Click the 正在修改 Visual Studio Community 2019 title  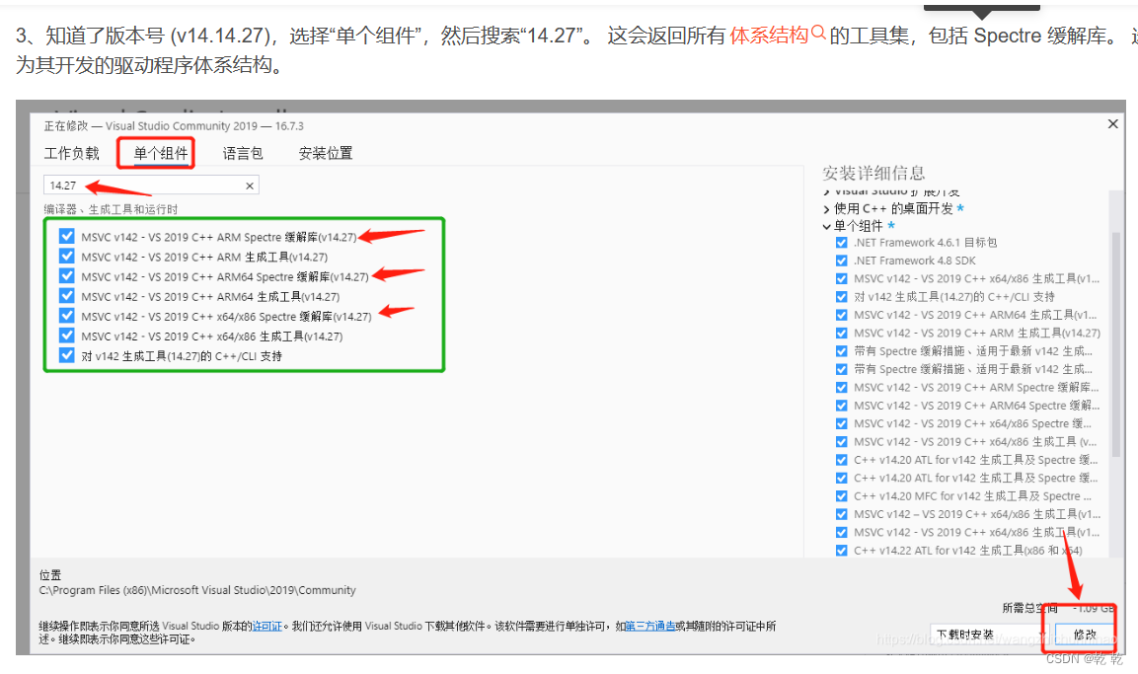(x=174, y=126)
